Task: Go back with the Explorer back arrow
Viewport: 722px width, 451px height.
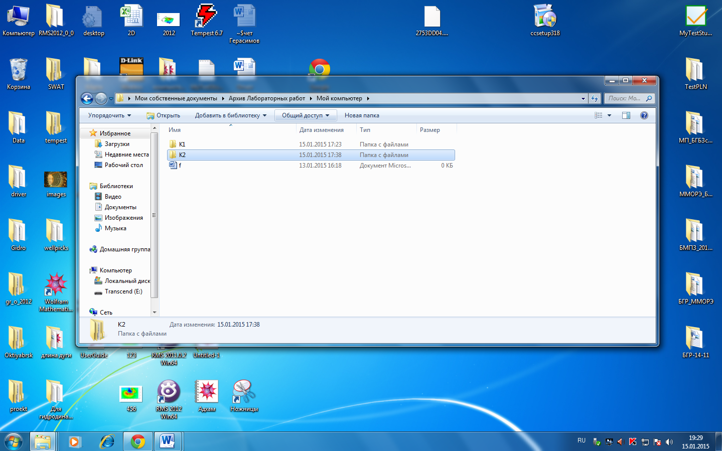Action: click(87, 98)
